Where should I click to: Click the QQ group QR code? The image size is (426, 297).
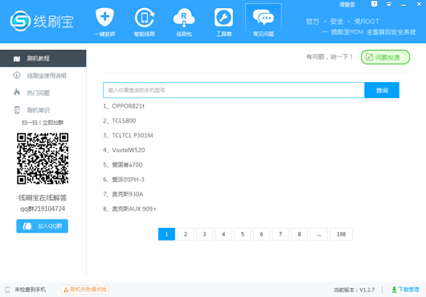click(x=43, y=159)
